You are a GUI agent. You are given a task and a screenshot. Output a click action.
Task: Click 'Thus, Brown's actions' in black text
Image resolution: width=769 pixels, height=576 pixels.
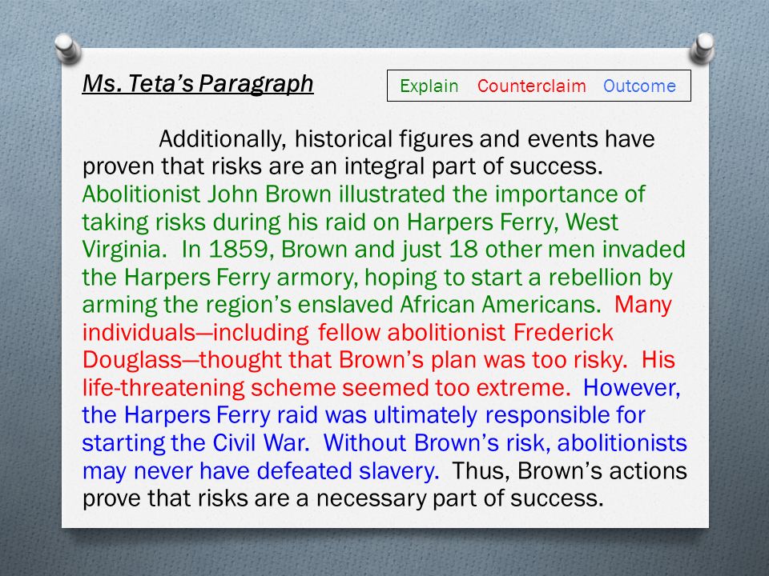click(569, 470)
